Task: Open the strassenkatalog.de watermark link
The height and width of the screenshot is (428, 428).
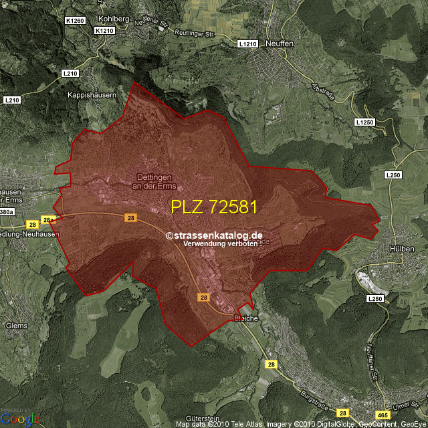Action: 214,235
